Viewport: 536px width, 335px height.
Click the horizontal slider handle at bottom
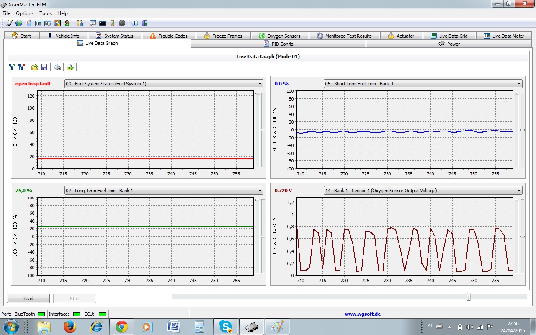tap(469, 296)
